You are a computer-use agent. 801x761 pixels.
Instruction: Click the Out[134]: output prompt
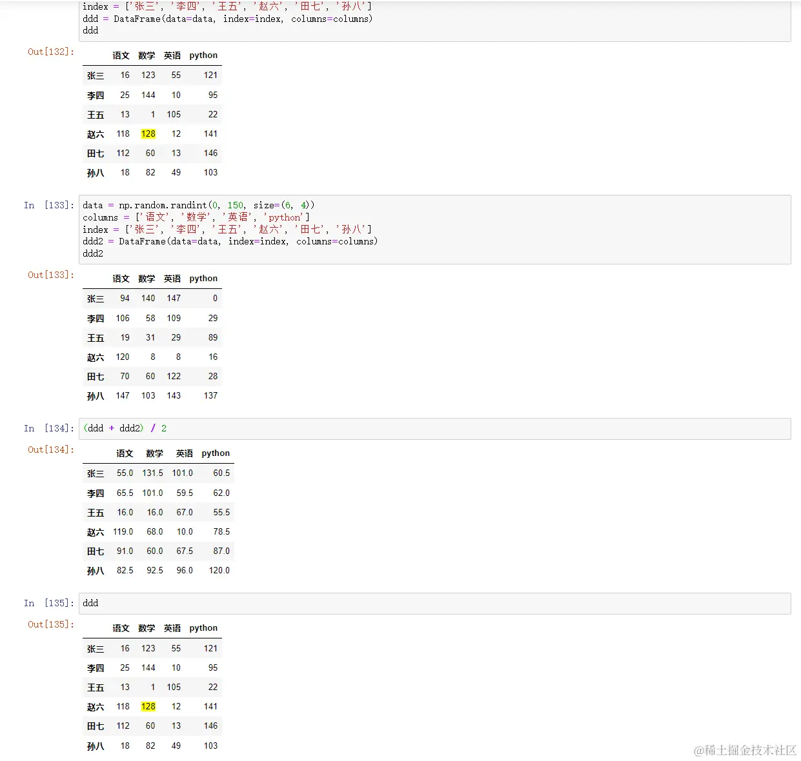(x=51, y=450)
